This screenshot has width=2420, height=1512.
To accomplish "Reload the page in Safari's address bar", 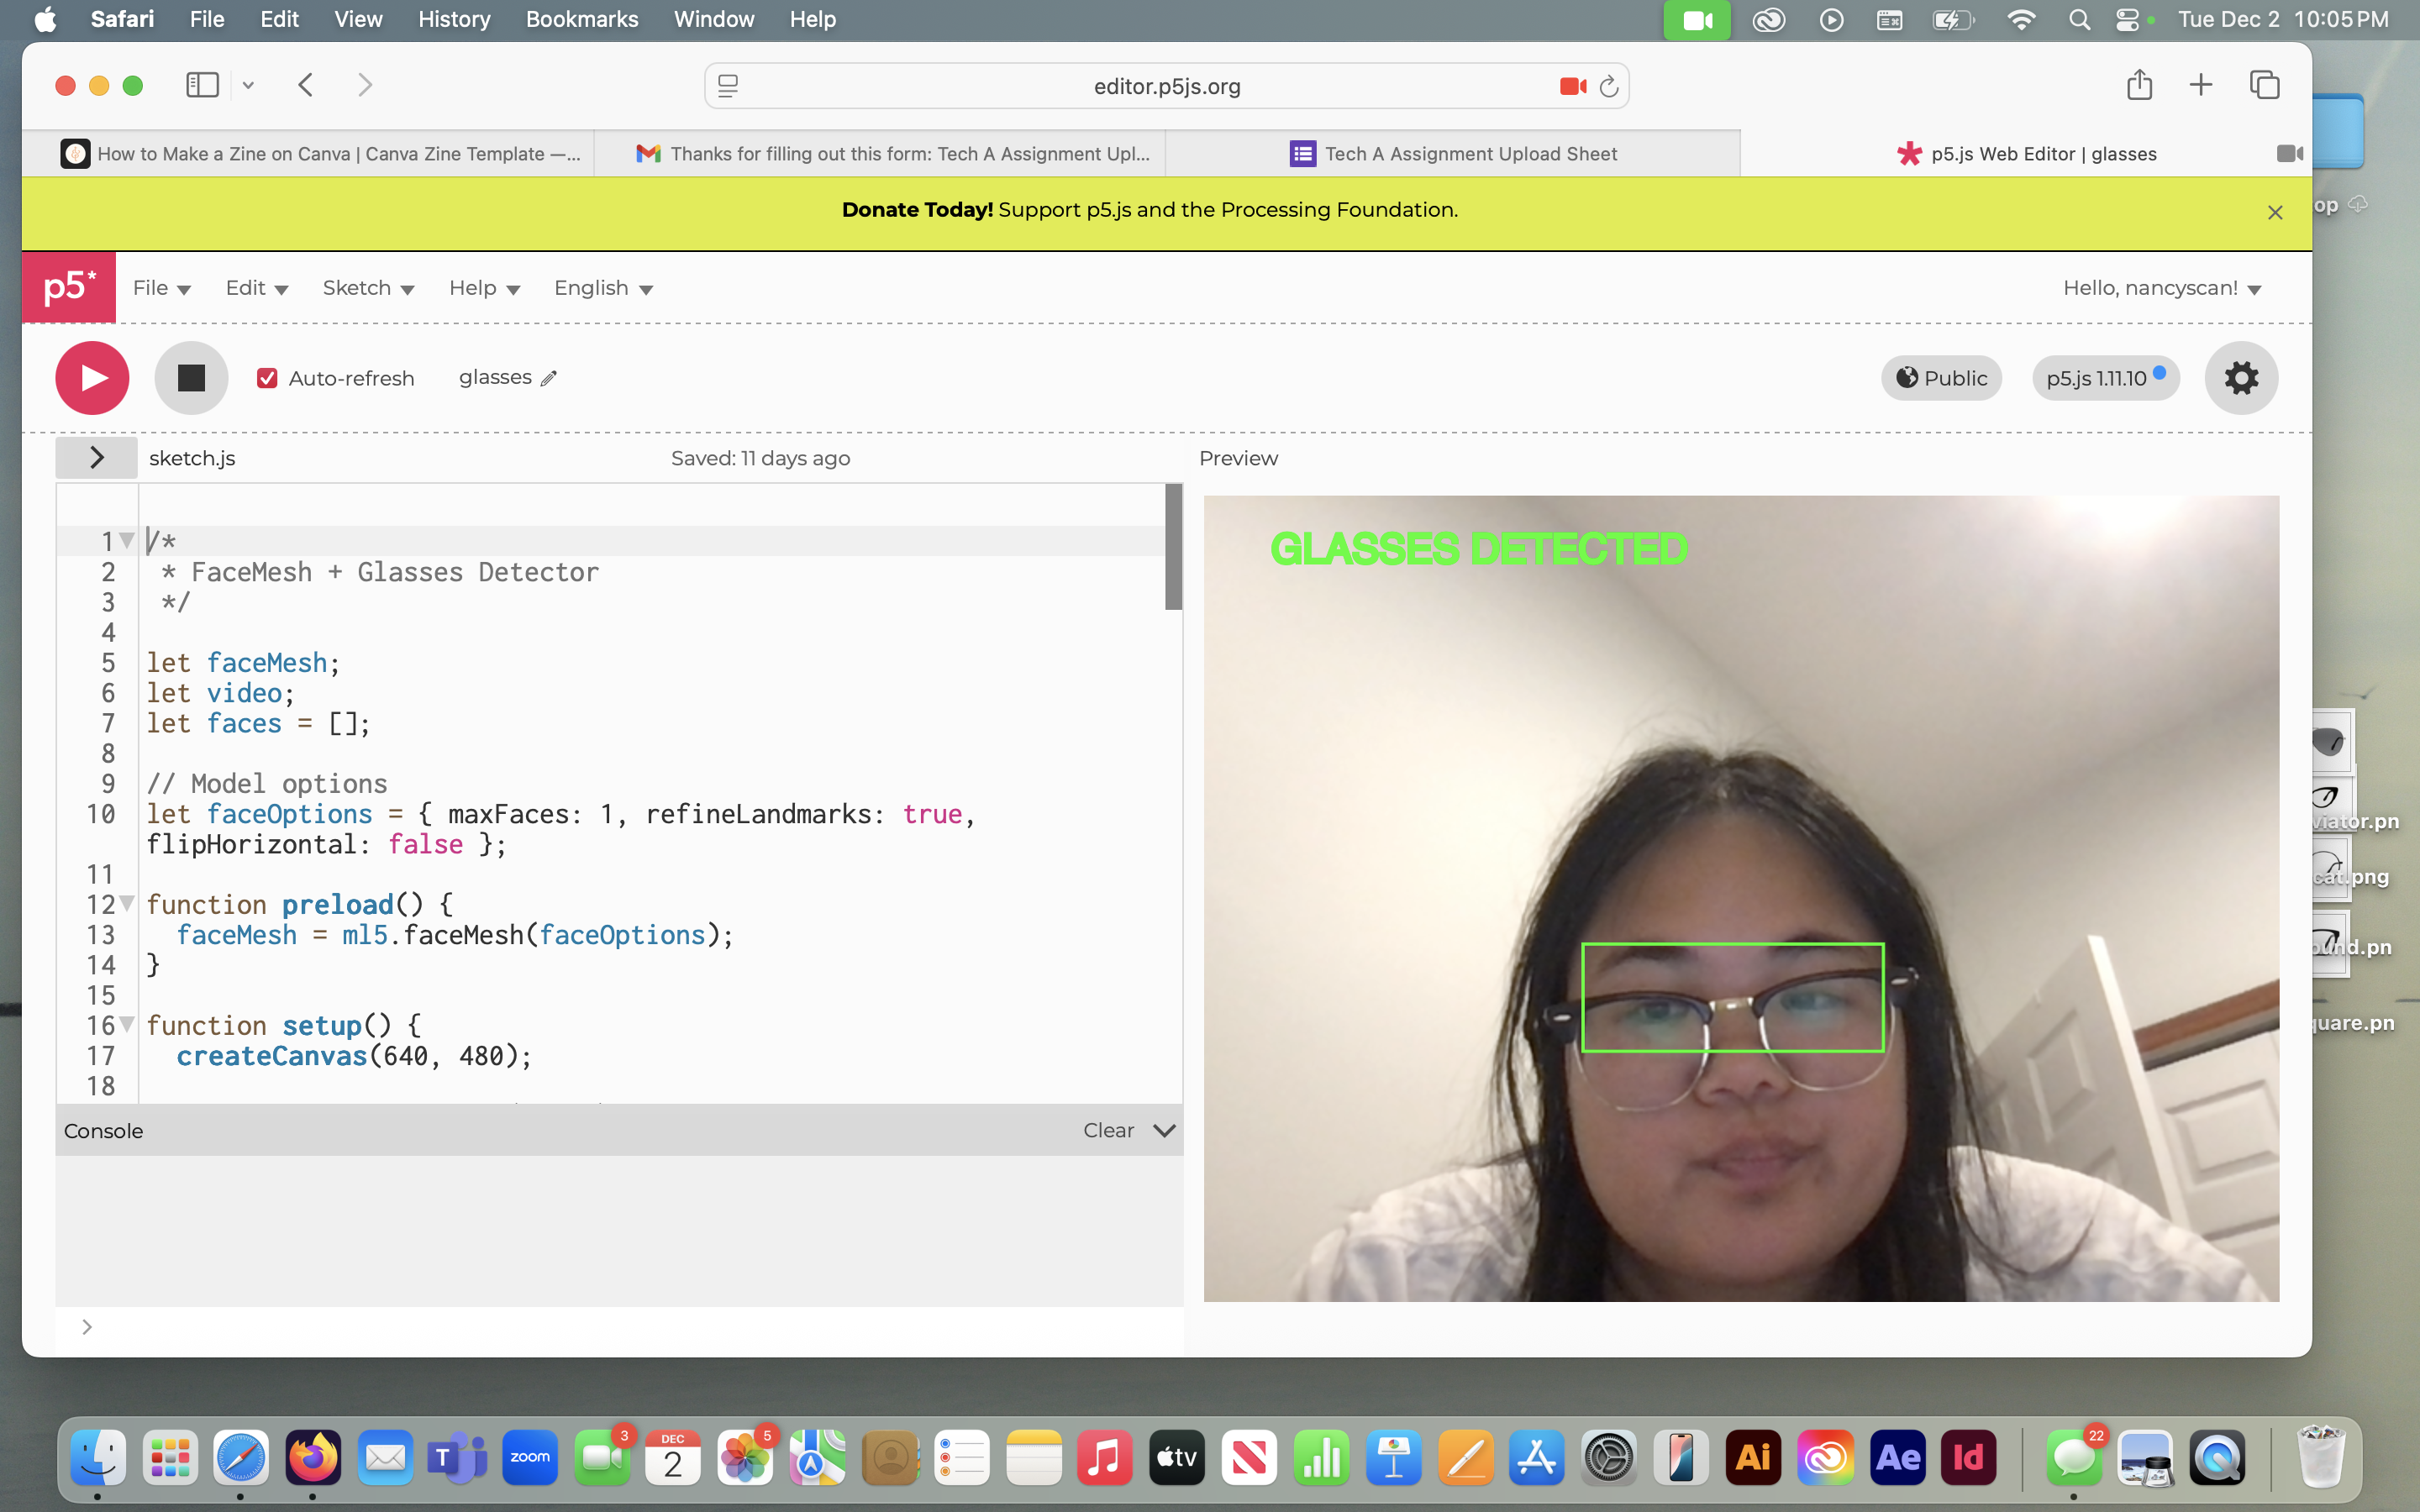I will coord(1608,86).
